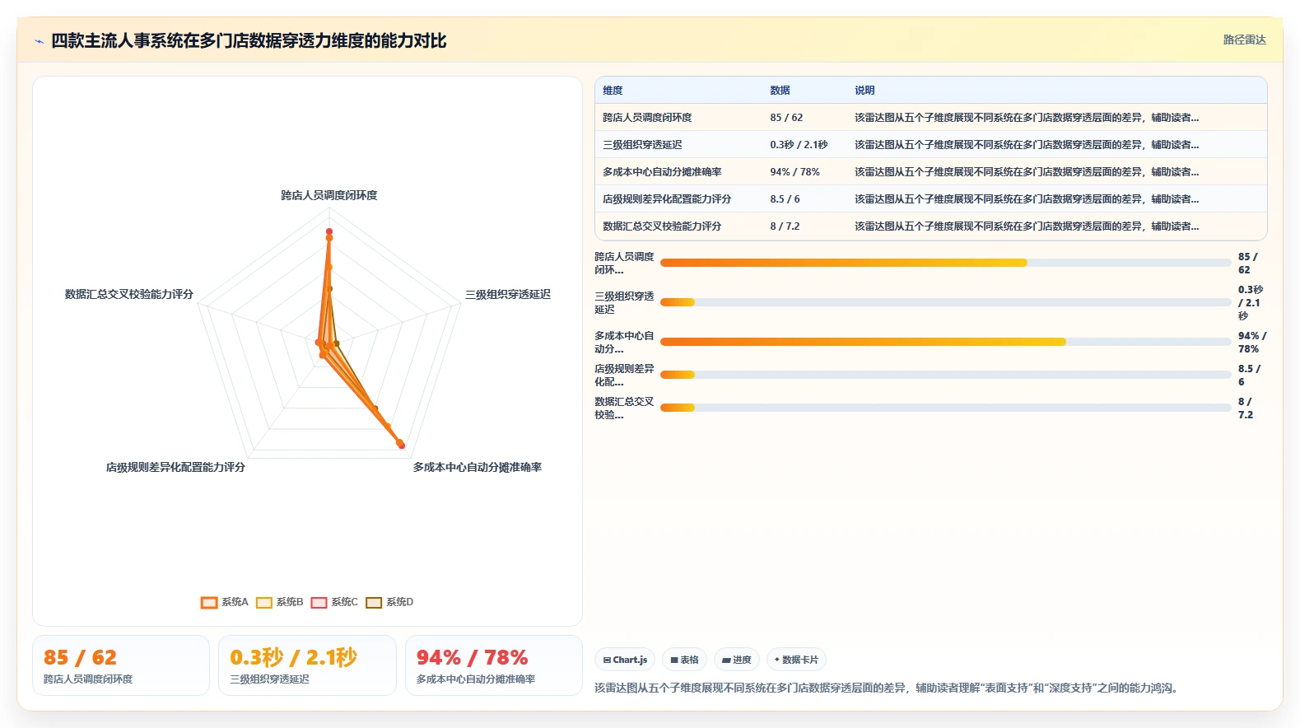Click table value 85 / 62
The height and width of the screenshot is (728, 1300).
tap(786, 118)
